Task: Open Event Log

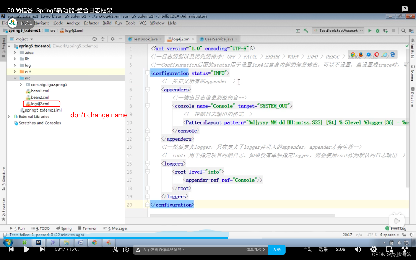Action: [395, 228]
